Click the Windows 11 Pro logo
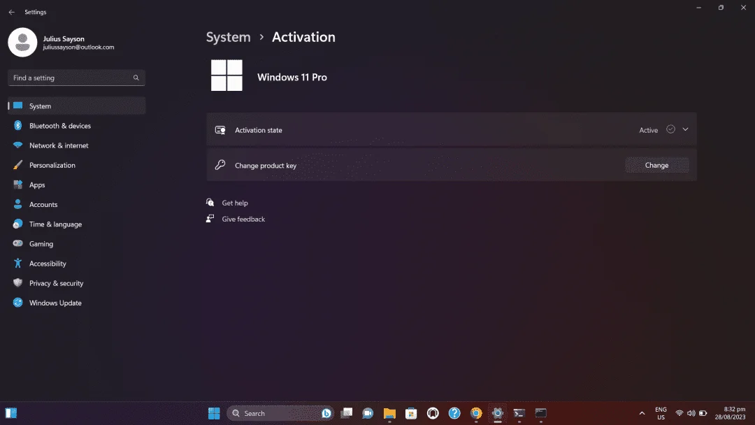Viewport: 755px width, 425px height. tap(226, 75)
